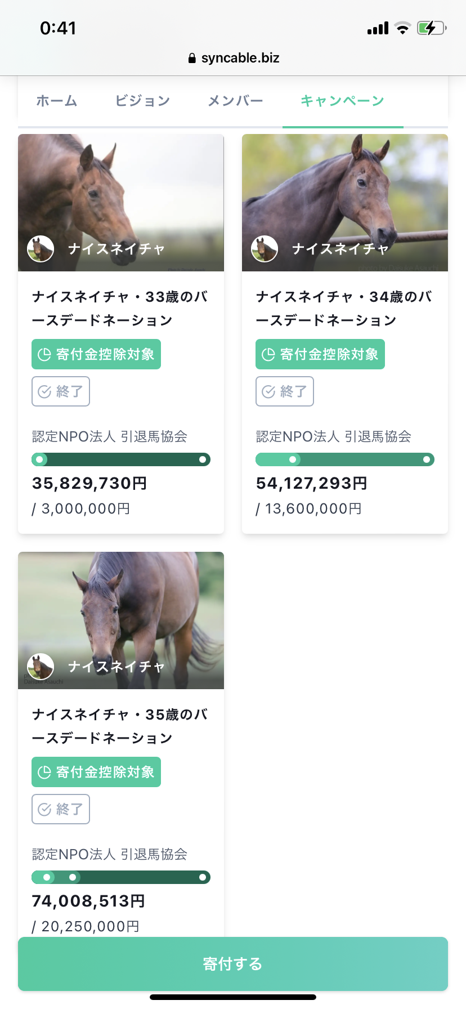466x1009 pixels.
Task: Click progress bar of 54,127,293円 campaign
Action: [x=345, y=459]
